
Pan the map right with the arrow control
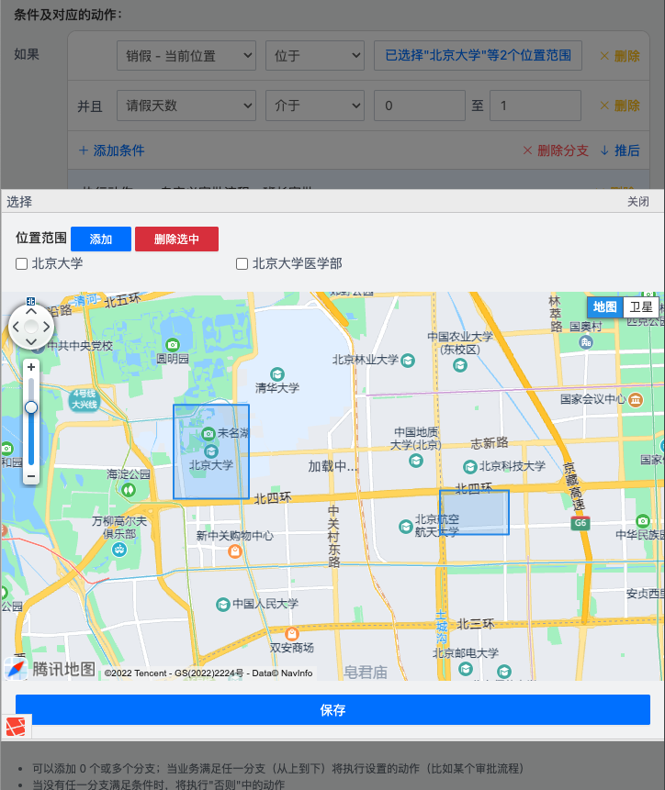click(48, 327)
